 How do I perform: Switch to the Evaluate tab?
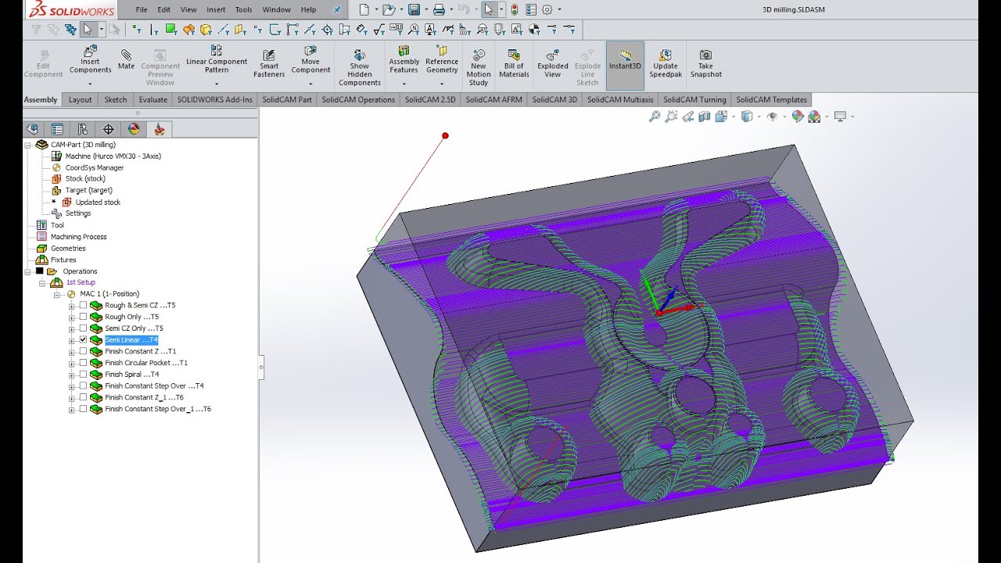click(153, 99)
